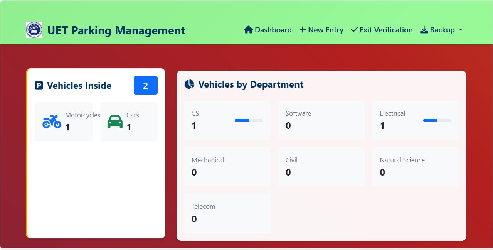
Task: Open Exit Verification page
Action: point(386,30)
